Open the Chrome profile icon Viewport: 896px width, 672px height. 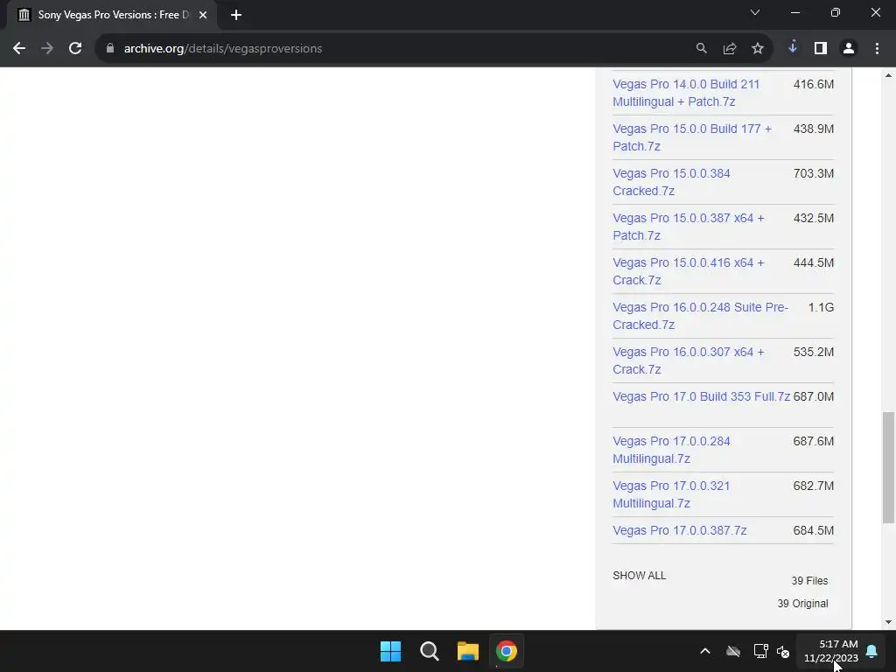click(x=849, y=49)
